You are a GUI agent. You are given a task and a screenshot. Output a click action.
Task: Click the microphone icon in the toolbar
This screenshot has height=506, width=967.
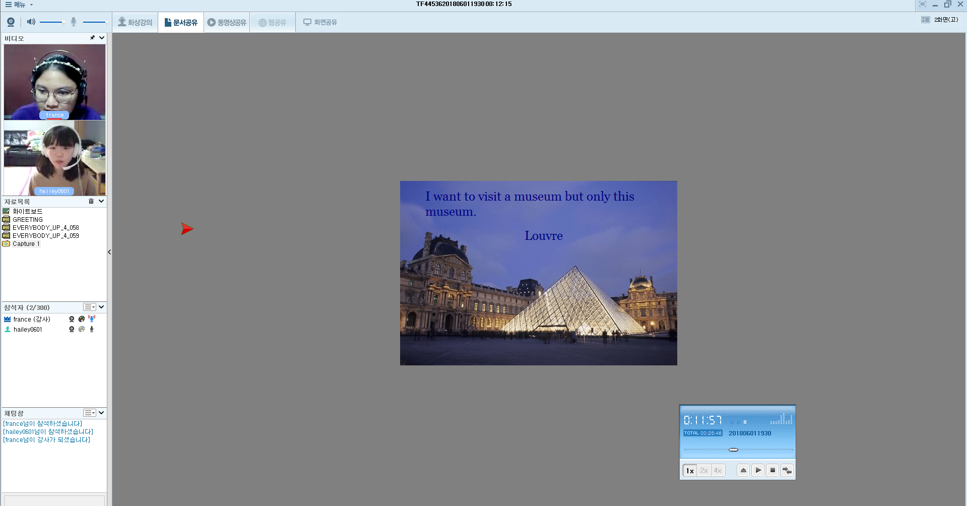[x=74, y=22]
